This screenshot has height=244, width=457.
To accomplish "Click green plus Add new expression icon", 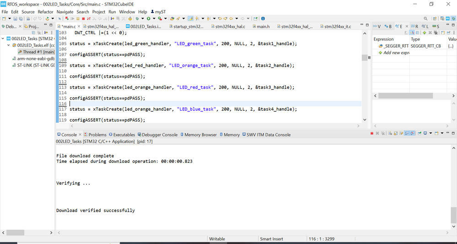I will pos(425,32).
